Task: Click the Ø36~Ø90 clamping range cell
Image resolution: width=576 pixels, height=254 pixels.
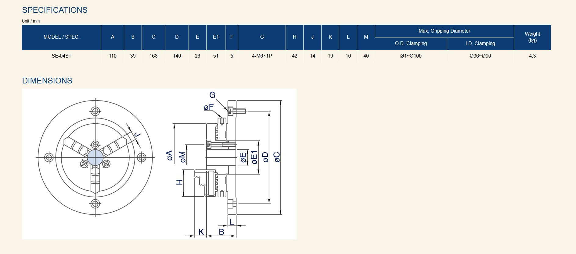Action: click(x=480, y=56)
